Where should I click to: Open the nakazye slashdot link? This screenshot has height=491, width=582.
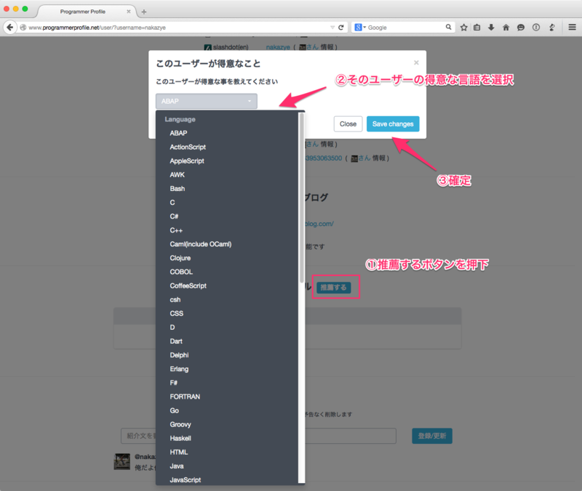pos(278,47)
